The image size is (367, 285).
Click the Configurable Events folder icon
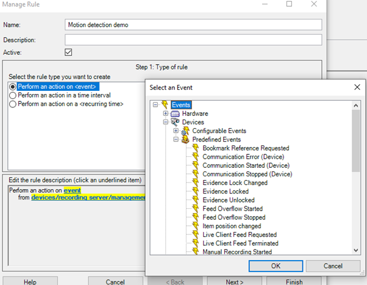point(185,131)
